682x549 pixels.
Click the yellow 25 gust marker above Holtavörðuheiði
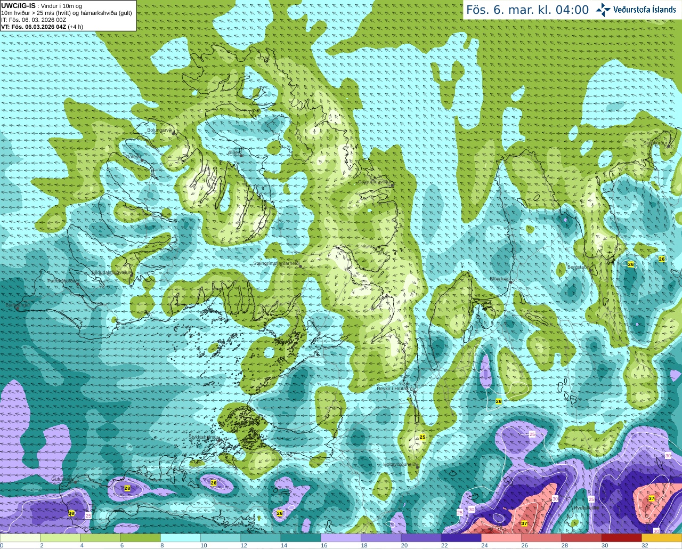423,437
